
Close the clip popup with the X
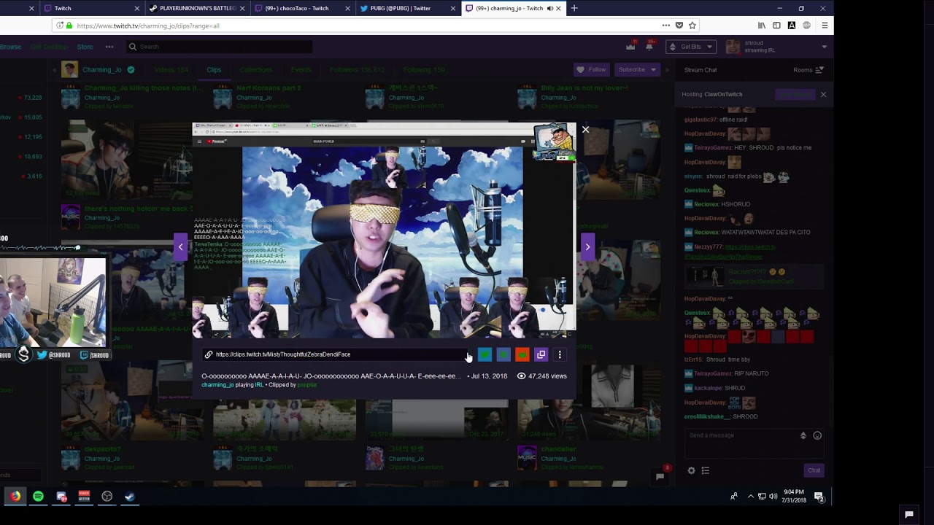(585, 130)
